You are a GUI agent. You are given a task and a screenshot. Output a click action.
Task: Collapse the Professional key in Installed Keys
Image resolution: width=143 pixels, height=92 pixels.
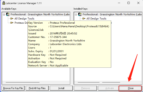76,14
